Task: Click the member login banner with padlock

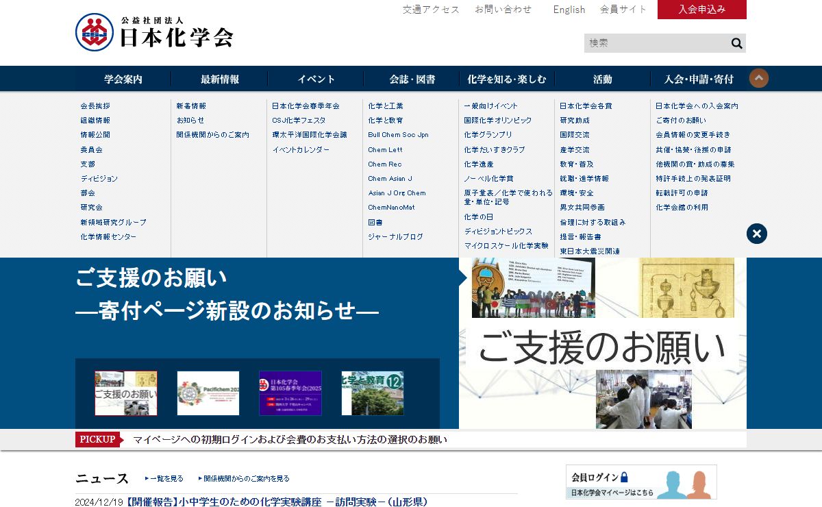Action: (x=641, y=482)
